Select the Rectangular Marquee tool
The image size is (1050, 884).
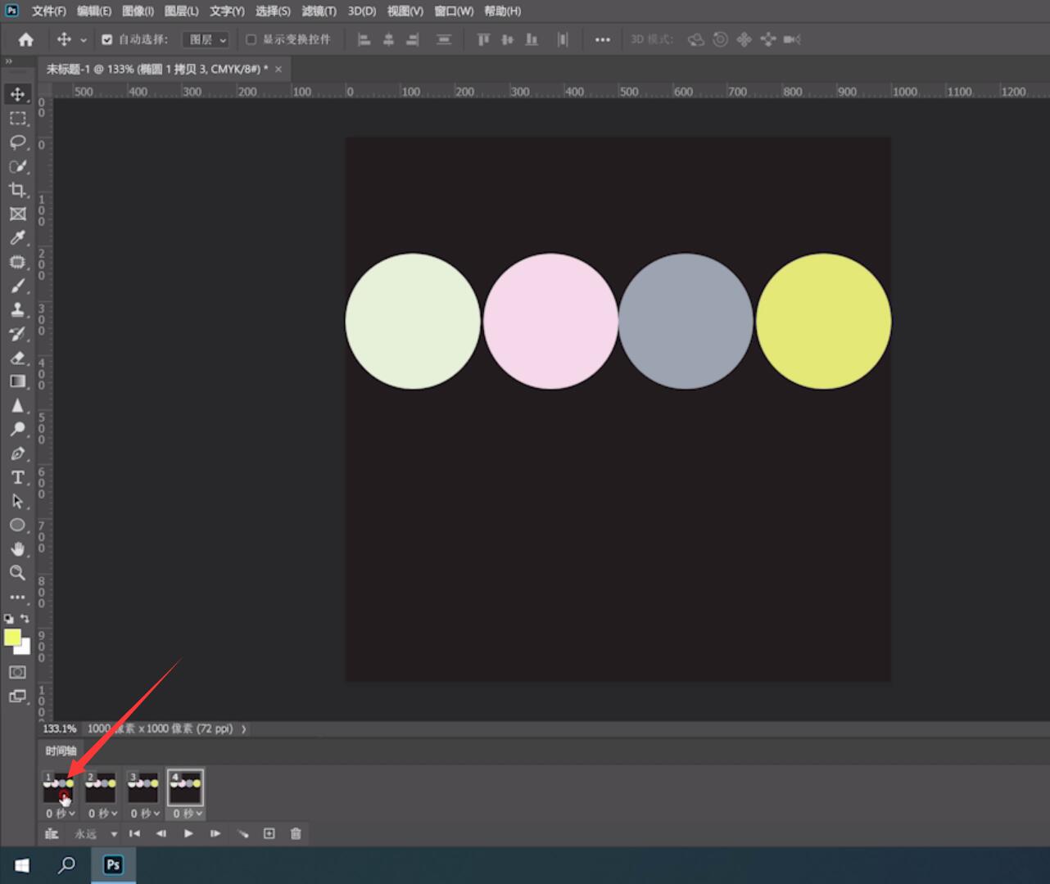(17, 119)
